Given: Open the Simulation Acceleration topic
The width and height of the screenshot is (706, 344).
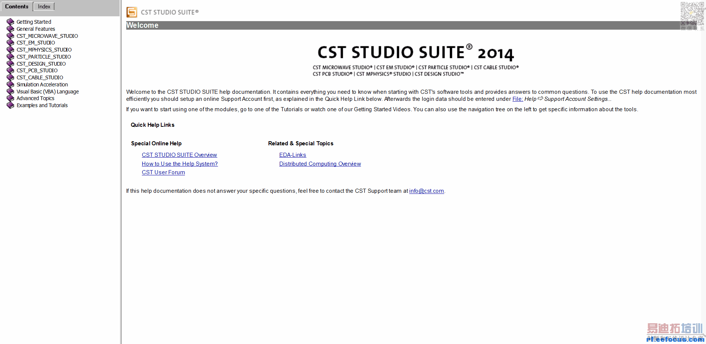Looking at the screenshot, I should pos(42,85).
